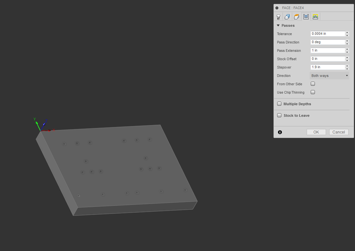Open the Direction dropdown showing Both ways
355x251 pixels.
329,76
